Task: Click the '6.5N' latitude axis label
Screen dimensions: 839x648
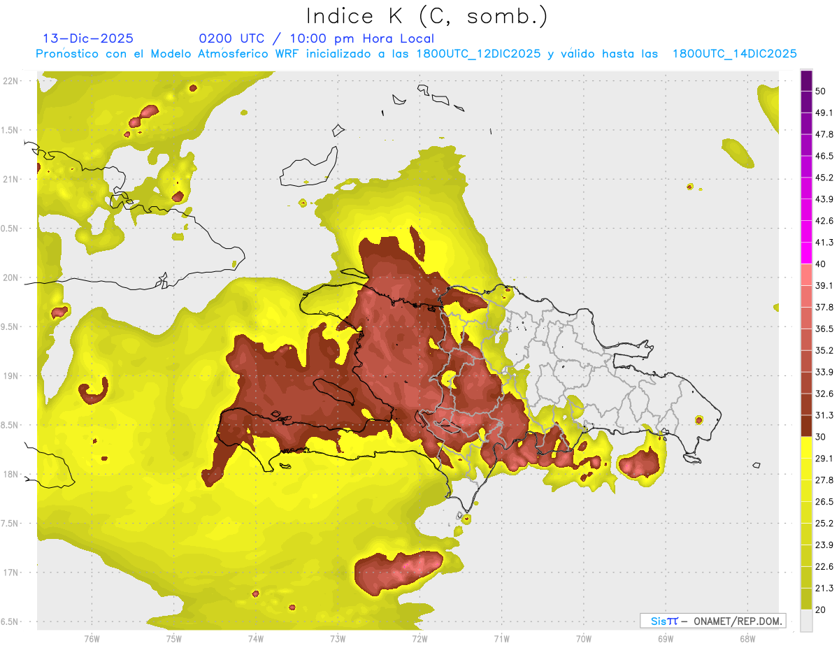Action: coord(10,622)
